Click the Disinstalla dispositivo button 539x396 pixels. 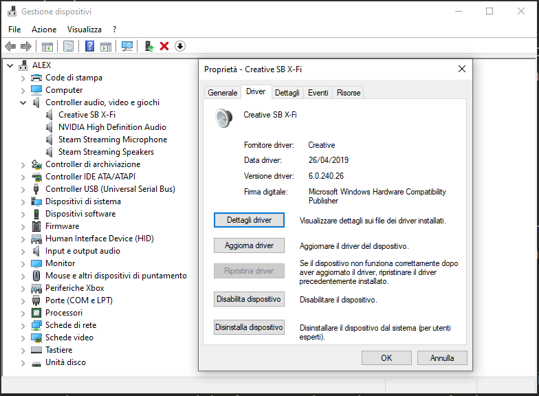click(x=249, y=327)
